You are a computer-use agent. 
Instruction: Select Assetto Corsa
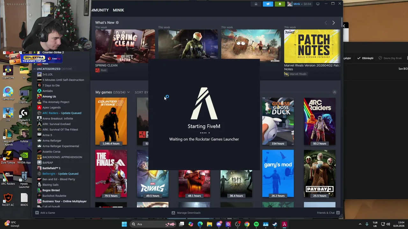51,151
